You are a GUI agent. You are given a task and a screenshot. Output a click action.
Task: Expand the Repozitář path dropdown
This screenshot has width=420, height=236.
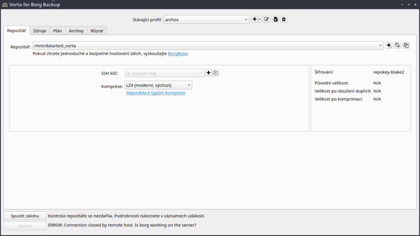pyautogui.click(x=381, y=46)
